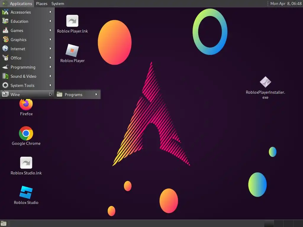Viewport: 303px width, 227px height.
Task: Select the Roblox Studio desktop icon
Action: [x=26, y=192]
